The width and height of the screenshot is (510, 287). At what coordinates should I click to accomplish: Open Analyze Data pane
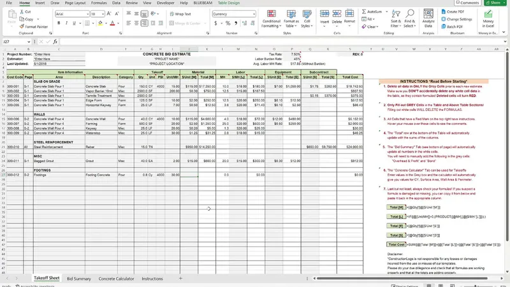pos(428,18)
